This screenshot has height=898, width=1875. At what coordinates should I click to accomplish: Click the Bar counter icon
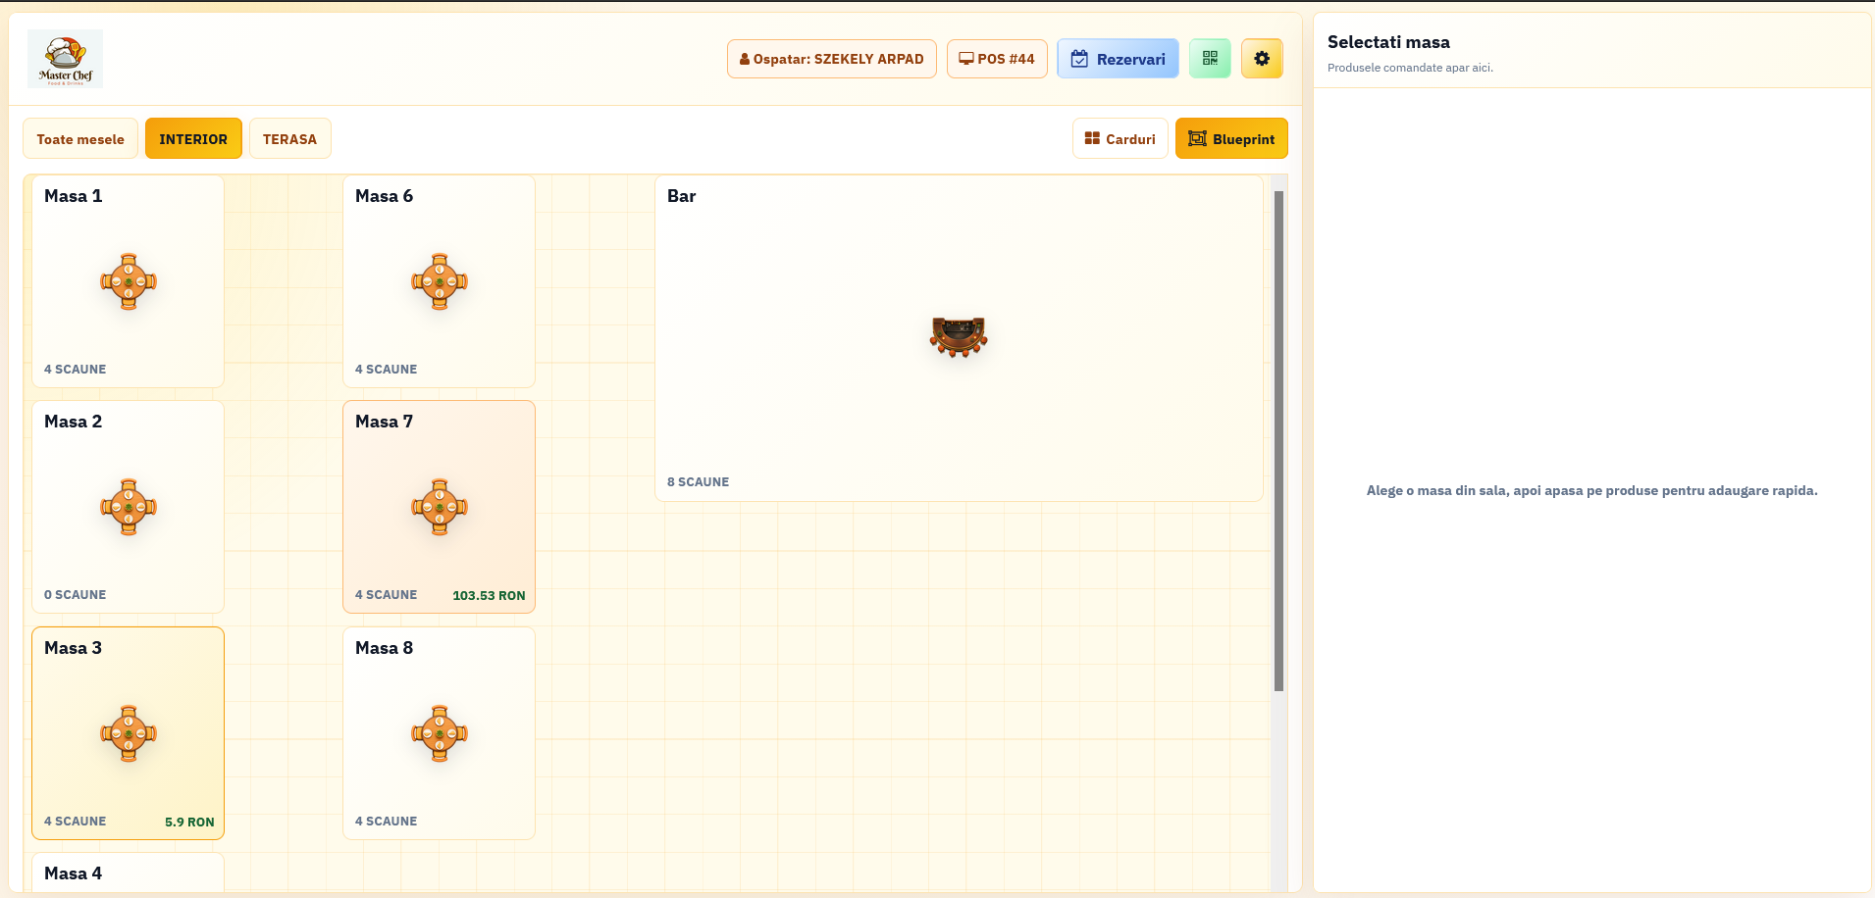coord(959,337)
